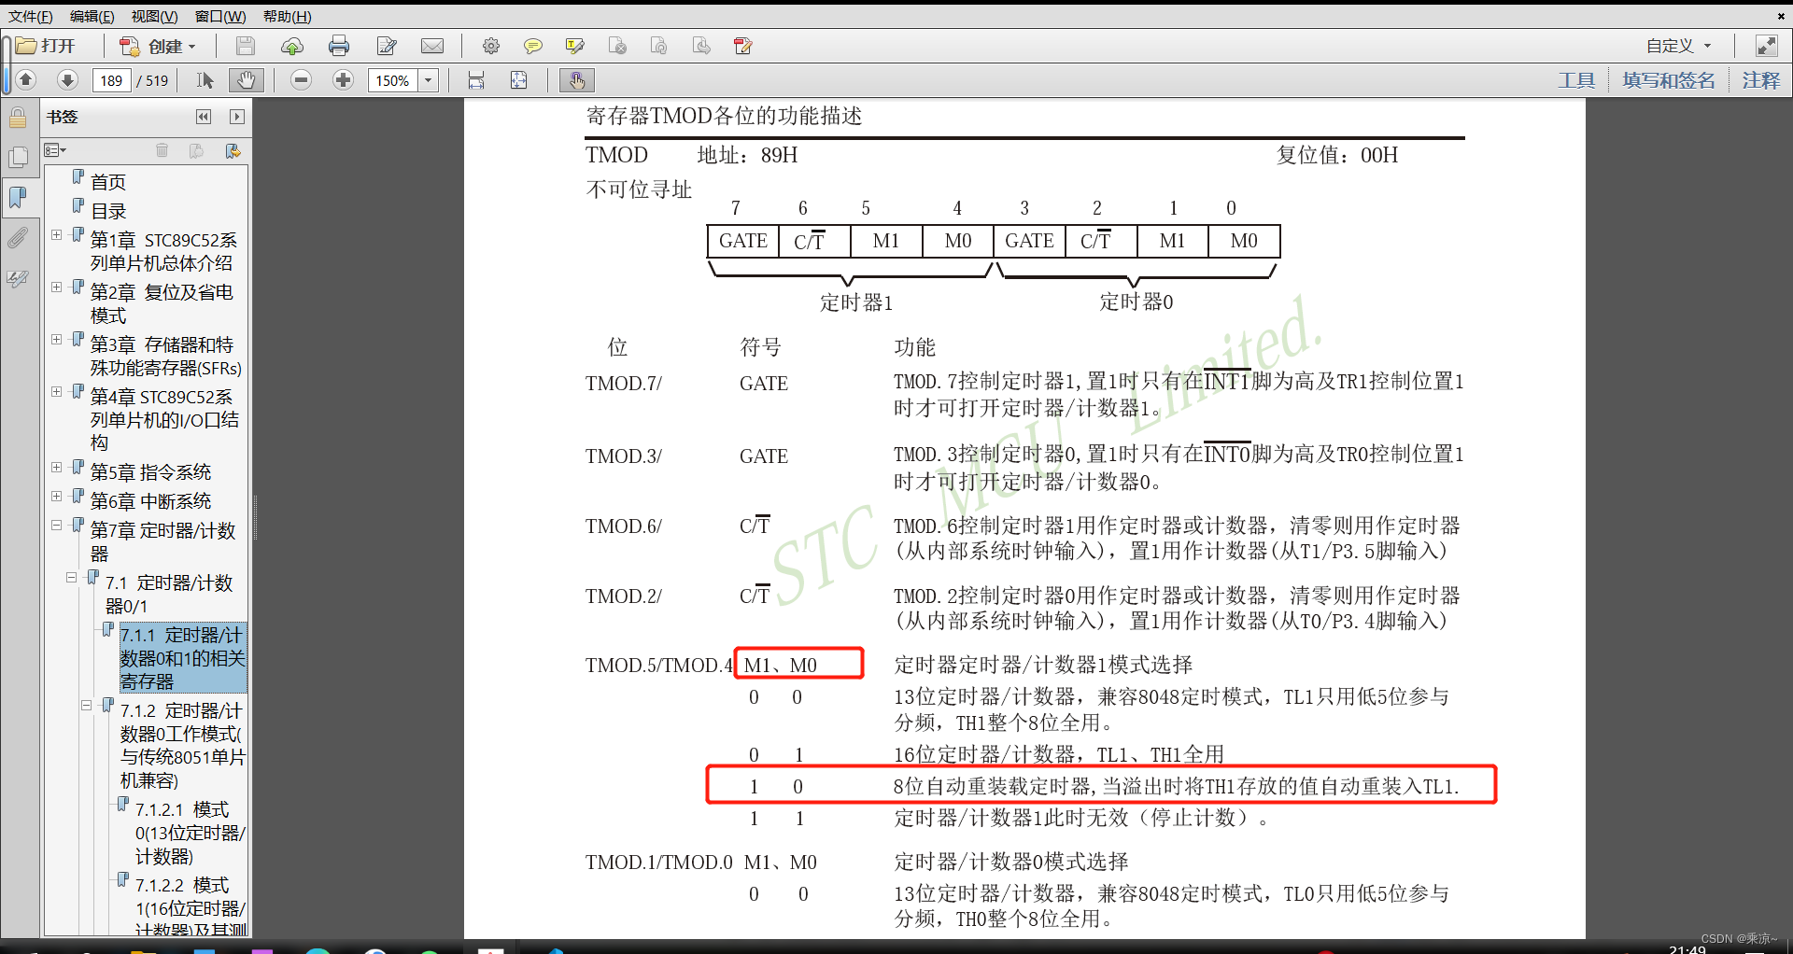Zoom in with plus button
Image resolution: width=1793 pixels, height=954 pixels.
[344, 80]
